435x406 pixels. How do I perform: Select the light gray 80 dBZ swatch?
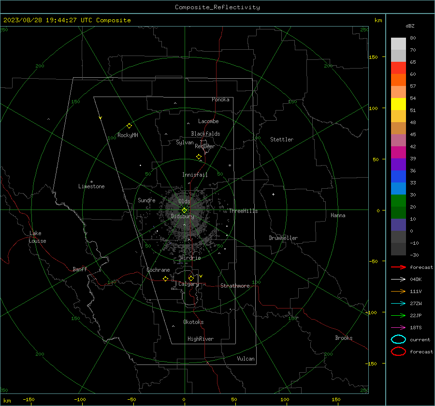398,44
